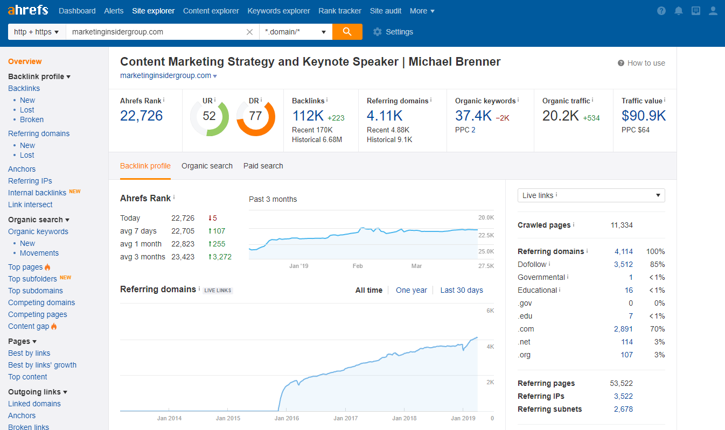This screenshot has width=725, height=430.
Task: Expand the marketinginsidergroup.com URL dropdown arrow
Action: pos(215,76)
